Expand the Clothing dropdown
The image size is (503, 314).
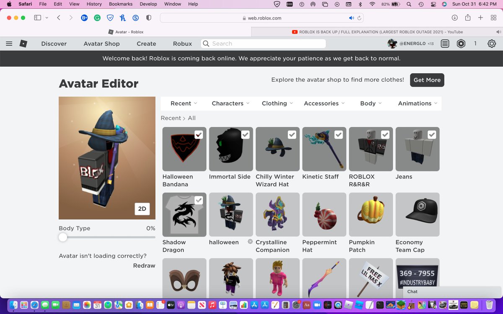(x=277, y=103)
